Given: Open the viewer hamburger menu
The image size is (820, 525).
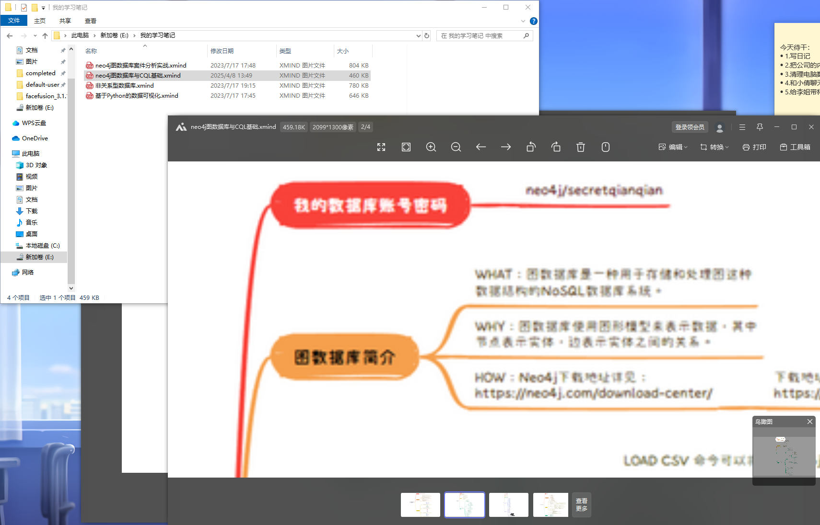Looking at the screenshot, I should 742,127.
